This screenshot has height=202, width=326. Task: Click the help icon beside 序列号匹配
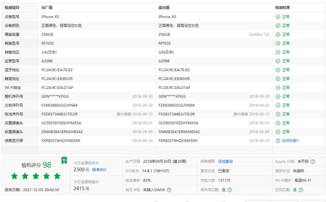(x=229, y=190)
